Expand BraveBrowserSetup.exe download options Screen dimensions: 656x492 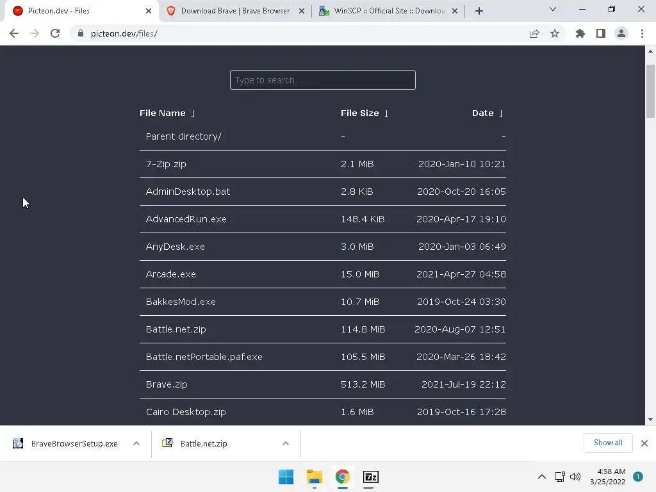(136, 443)
